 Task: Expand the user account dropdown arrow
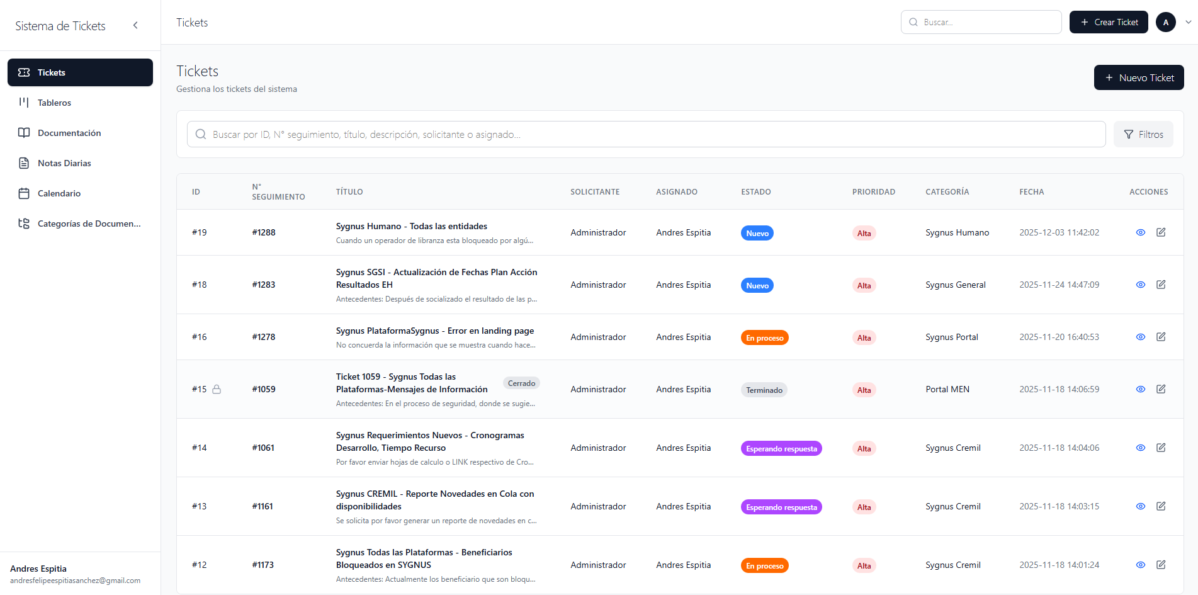coord(1188,22)
